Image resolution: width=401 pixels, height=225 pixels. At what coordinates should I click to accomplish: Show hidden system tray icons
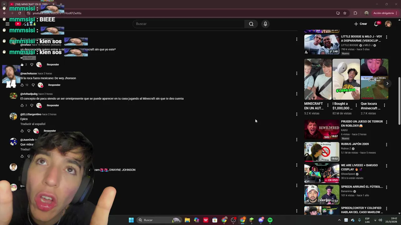click(339, 220)
